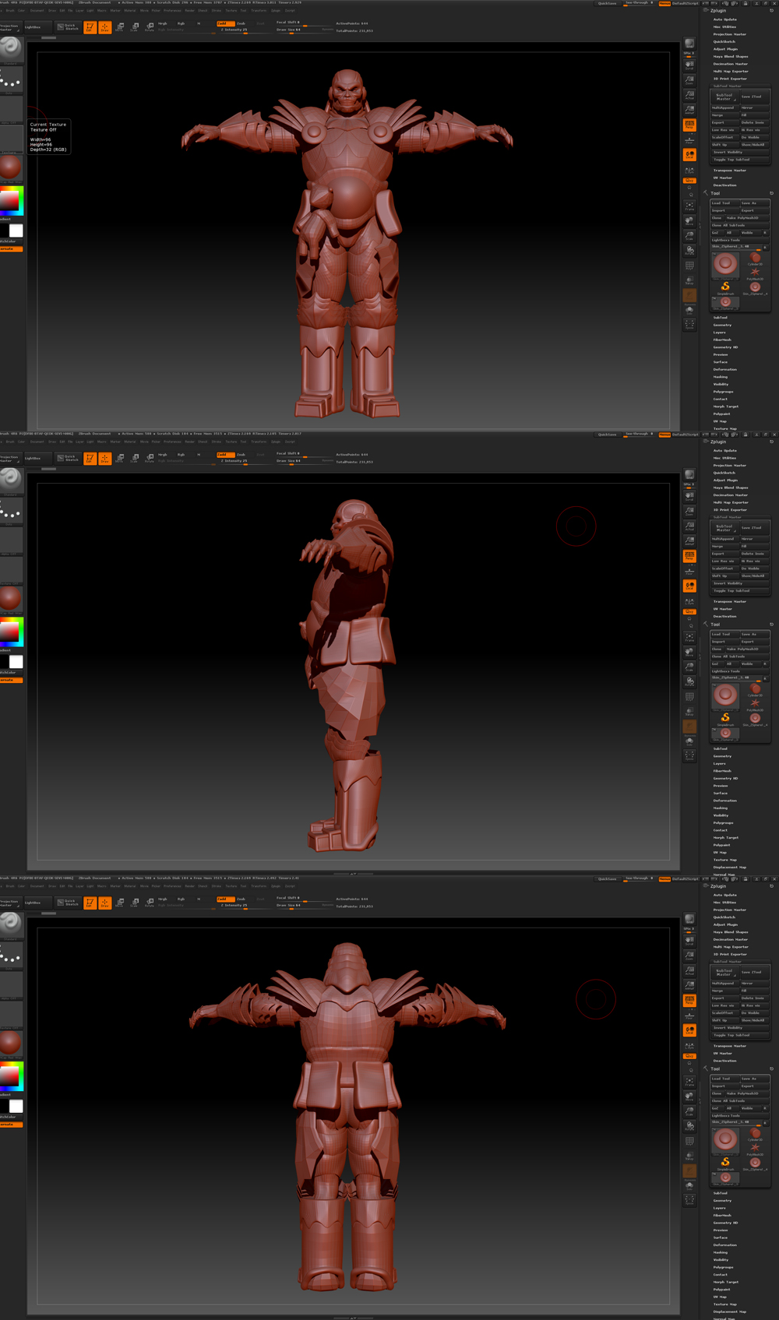779x1320 pixels.
Task: Open Zplugin menu in back-view menu bar
Action: (x=276, y=886)
